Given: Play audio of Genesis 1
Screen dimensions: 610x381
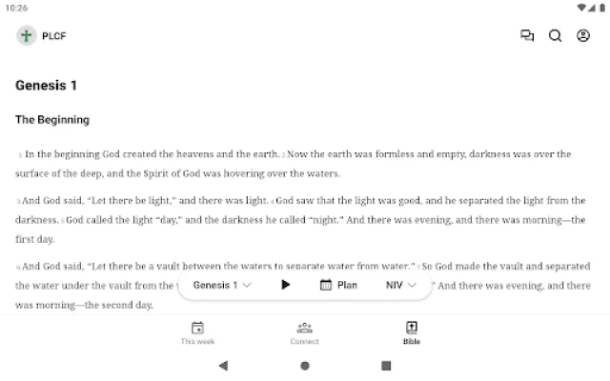Looking at the screenshot, I should pos(285,285).
